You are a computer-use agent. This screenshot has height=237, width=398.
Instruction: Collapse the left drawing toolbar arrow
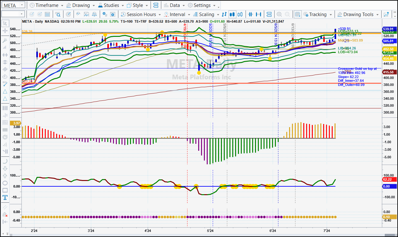(5, 222)
